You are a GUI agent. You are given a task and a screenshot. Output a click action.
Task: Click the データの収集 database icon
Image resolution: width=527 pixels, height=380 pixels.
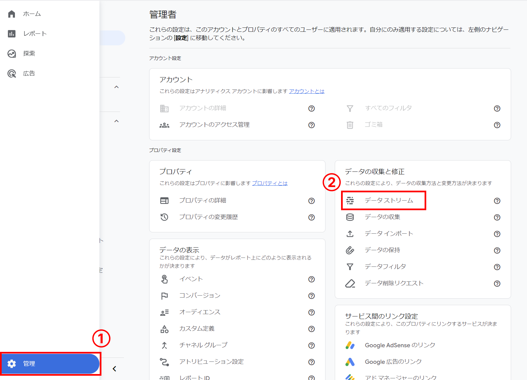[350, 217]
